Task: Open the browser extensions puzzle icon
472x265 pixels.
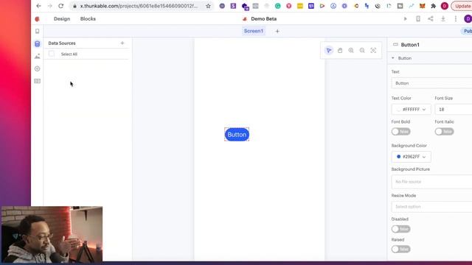Action: click(434, 6)
